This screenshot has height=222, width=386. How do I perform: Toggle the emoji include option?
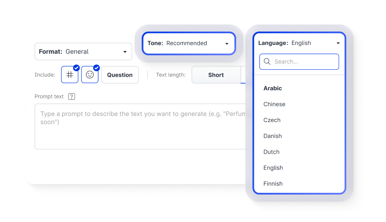point(90,75)
